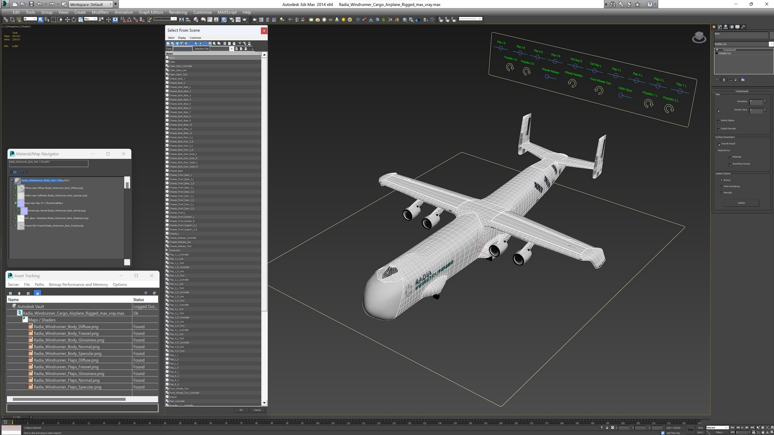Viewport: 774px width, 435px height.
Task: Save the scene with the floppy disk icon
Action: tap(31, 4)
